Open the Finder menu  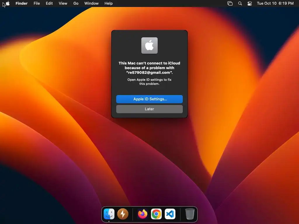(x=22, y=3)
